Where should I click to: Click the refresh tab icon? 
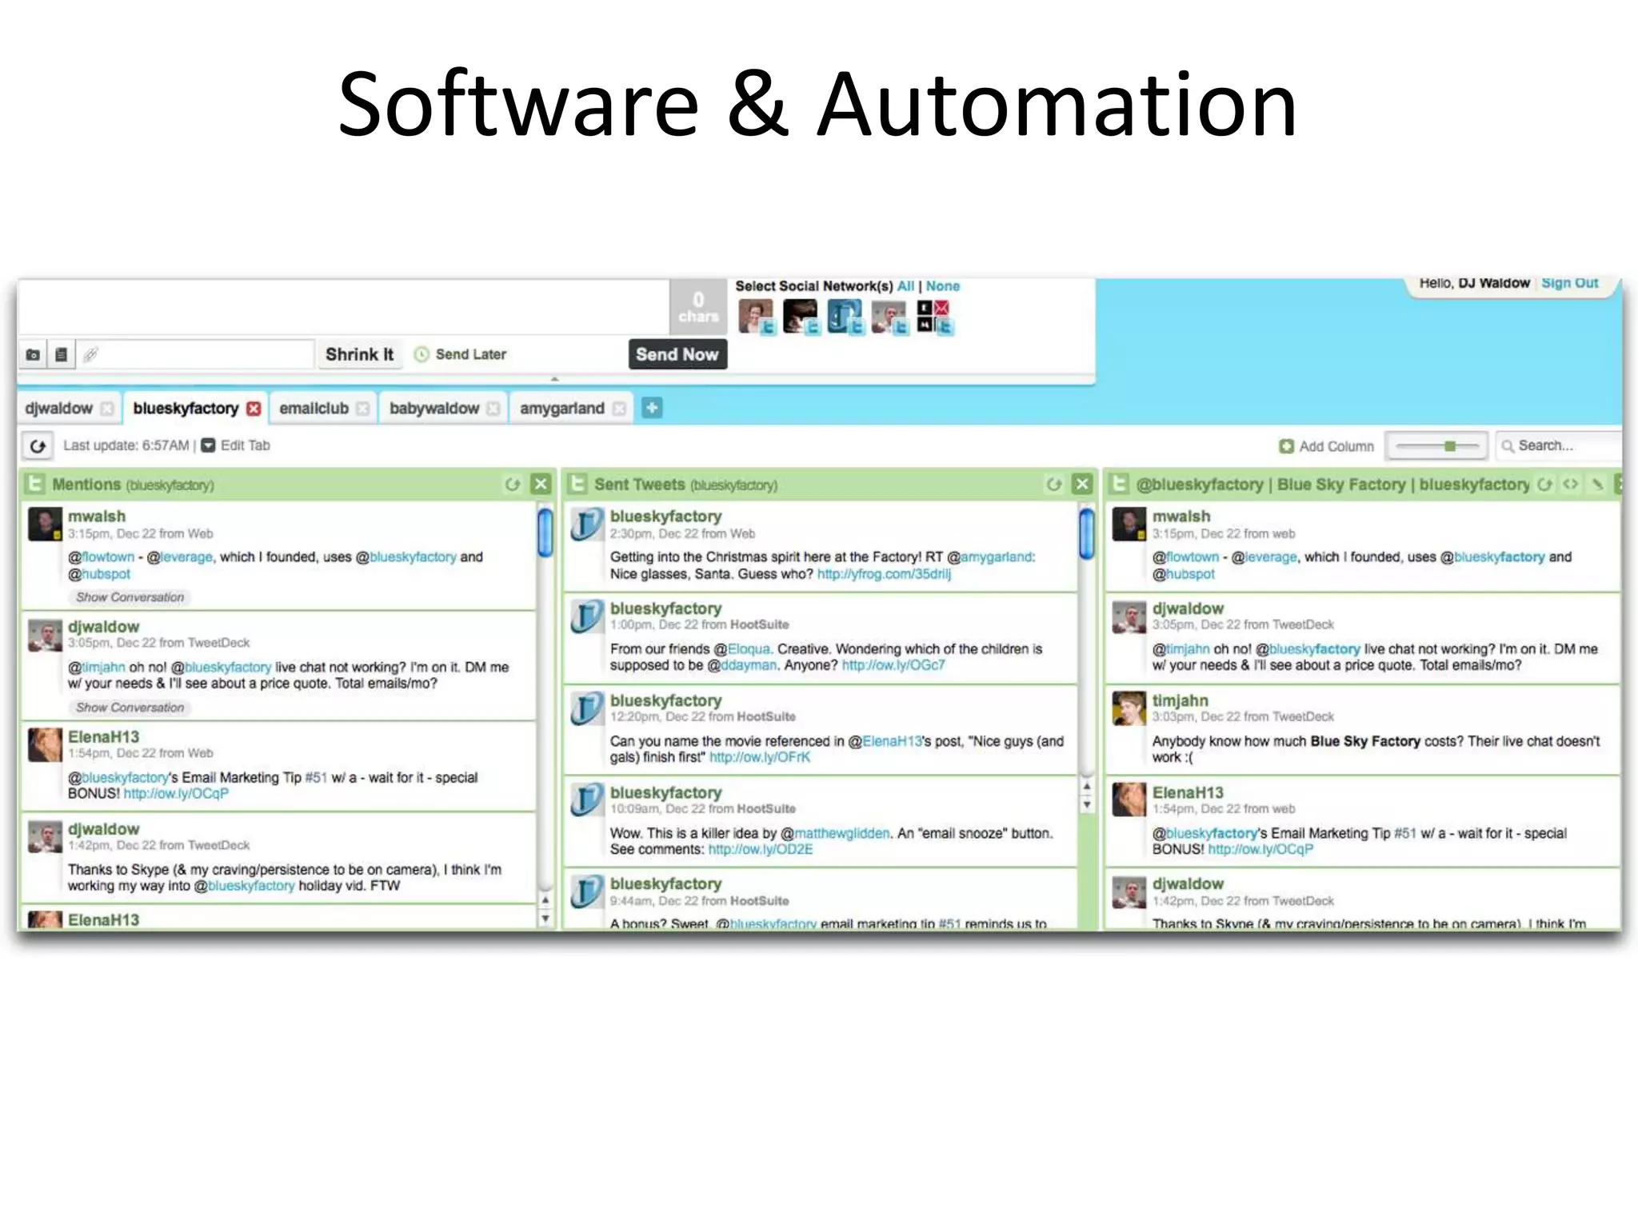38,445
